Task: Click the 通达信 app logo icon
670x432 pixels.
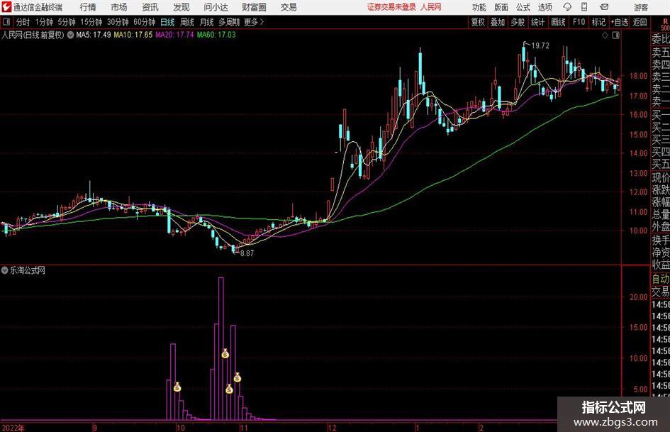Action: pyautogui.click(x=6, y=7)
